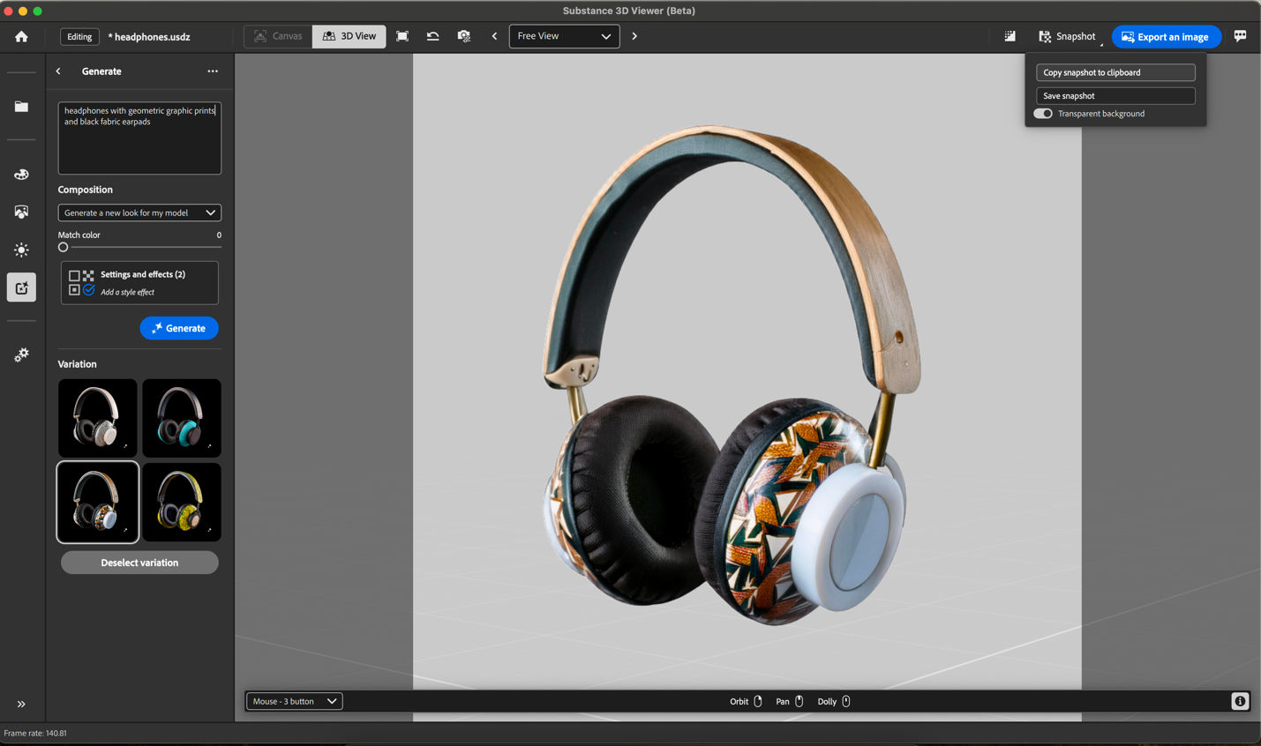The image size is (1261, 746).
Task: Click the Variation section heading
Action: tap(78, 364)
